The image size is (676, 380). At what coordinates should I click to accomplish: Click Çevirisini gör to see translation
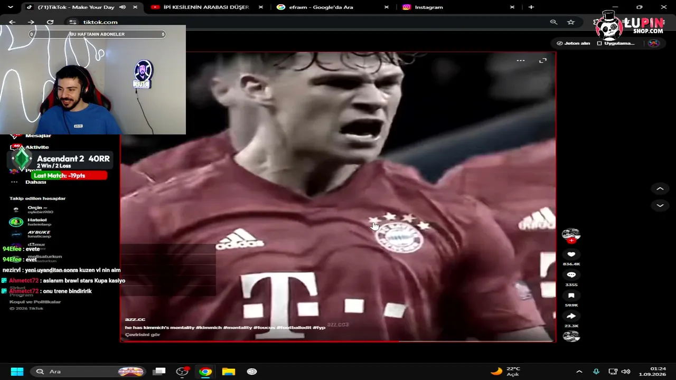pos(143,335)
